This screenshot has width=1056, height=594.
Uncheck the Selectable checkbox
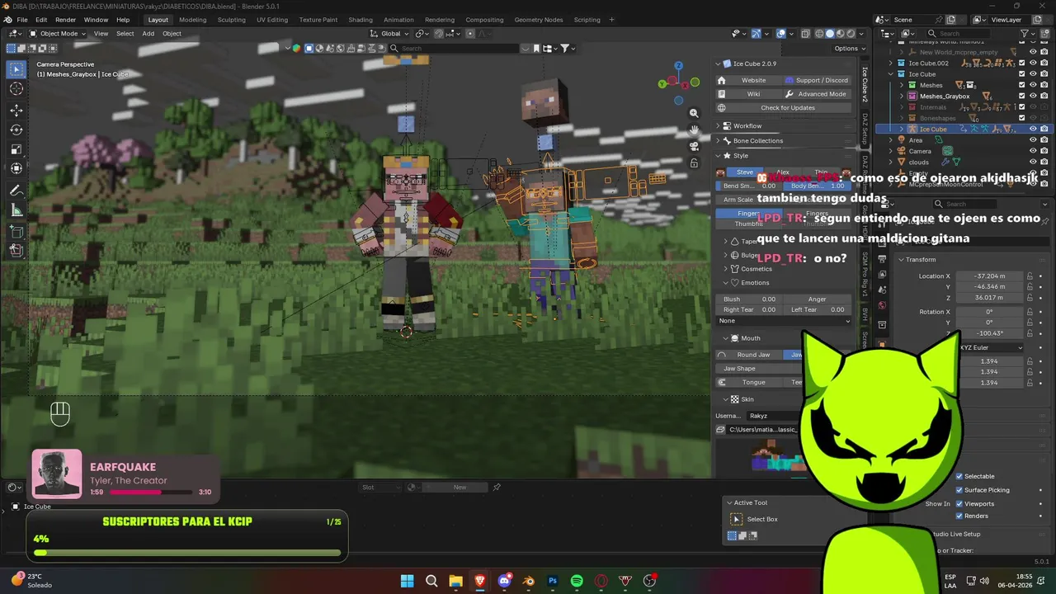tap(959, 476)
